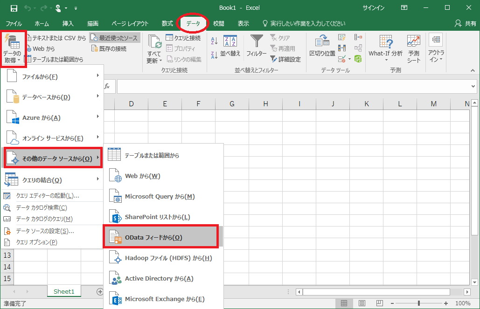Click in the formula bar input

293,86
